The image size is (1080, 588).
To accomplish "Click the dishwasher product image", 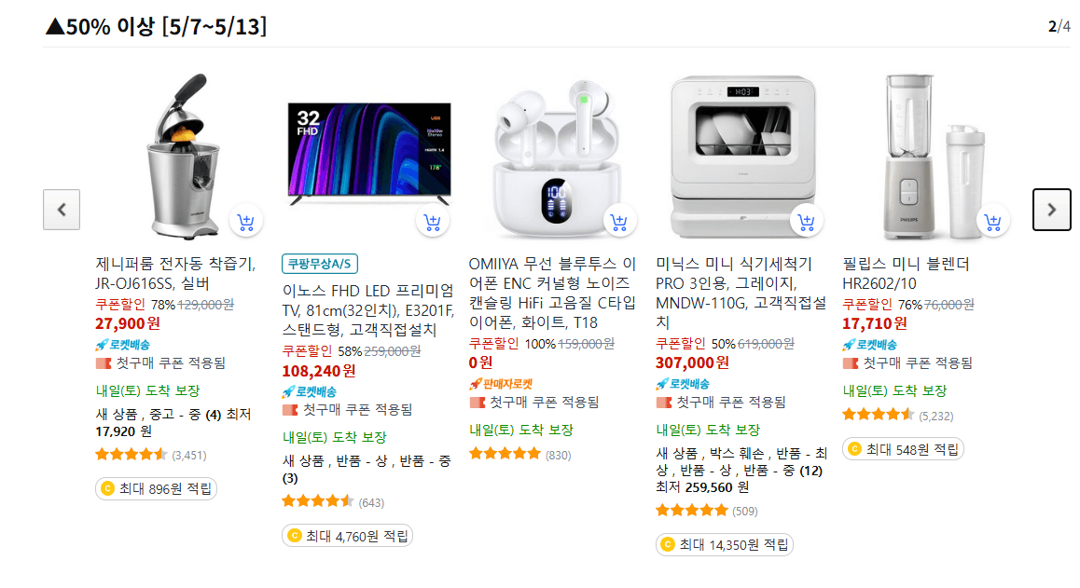I will tap(743, 157).
